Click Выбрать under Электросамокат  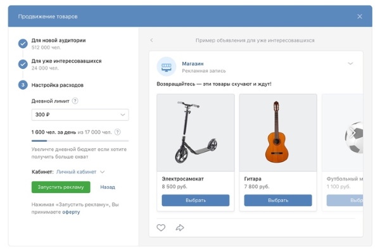click(x=196, y=200)
